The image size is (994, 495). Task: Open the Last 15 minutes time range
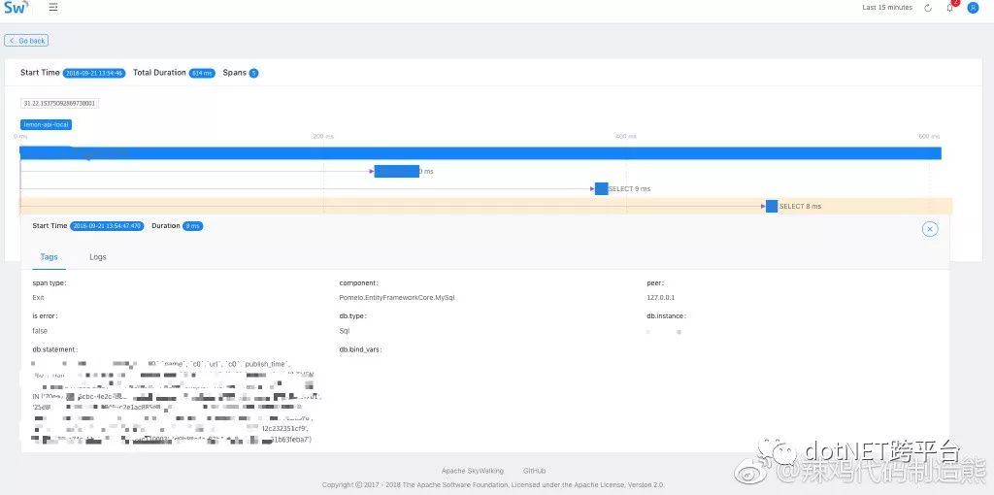887,8
